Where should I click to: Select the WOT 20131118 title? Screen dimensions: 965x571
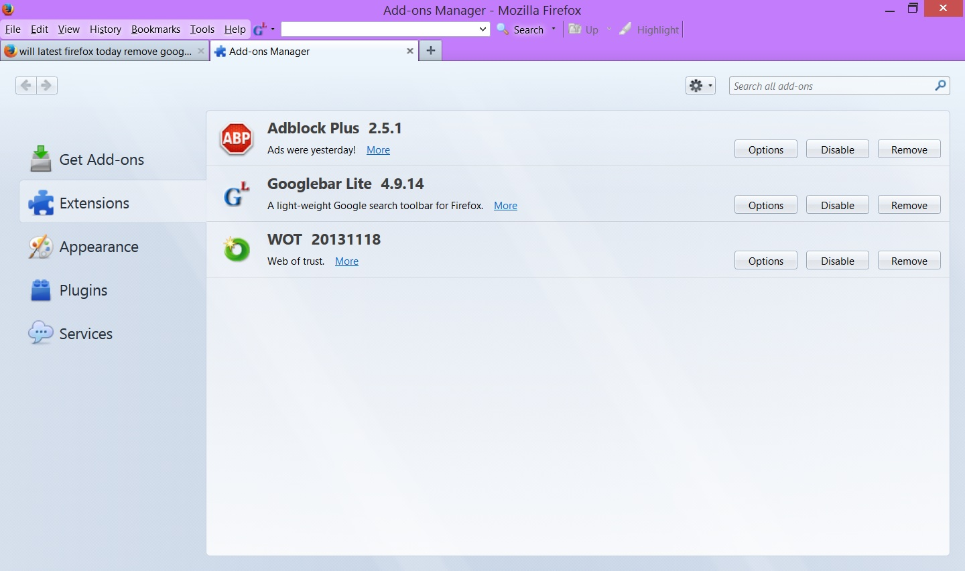(324, 239)
